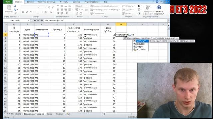This screenshot has width=213, height=119.
Task: Switch to the Данные ribbon tab
Action: (76, 2)
